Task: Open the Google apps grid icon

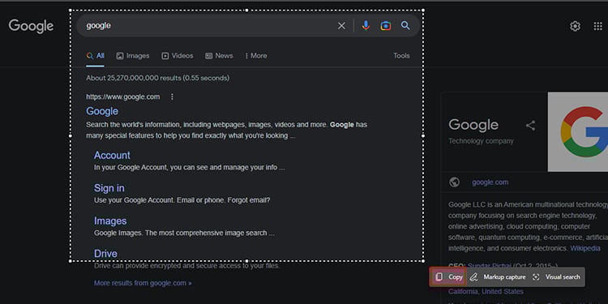Action: (598, 27)
